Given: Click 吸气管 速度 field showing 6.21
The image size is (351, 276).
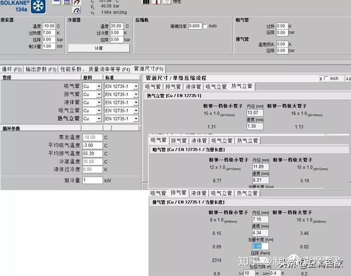Looking at the screenshot, I should 261,180.
